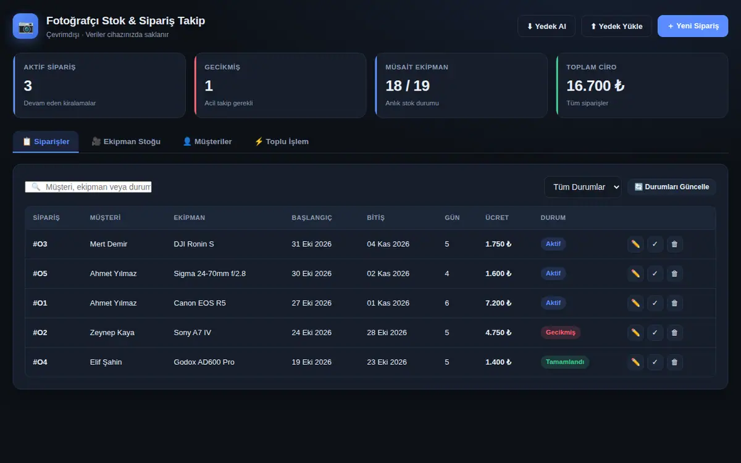Edit order #O4 Godox AD600 Pro
The image size is (741, 463).
point(635,362)
